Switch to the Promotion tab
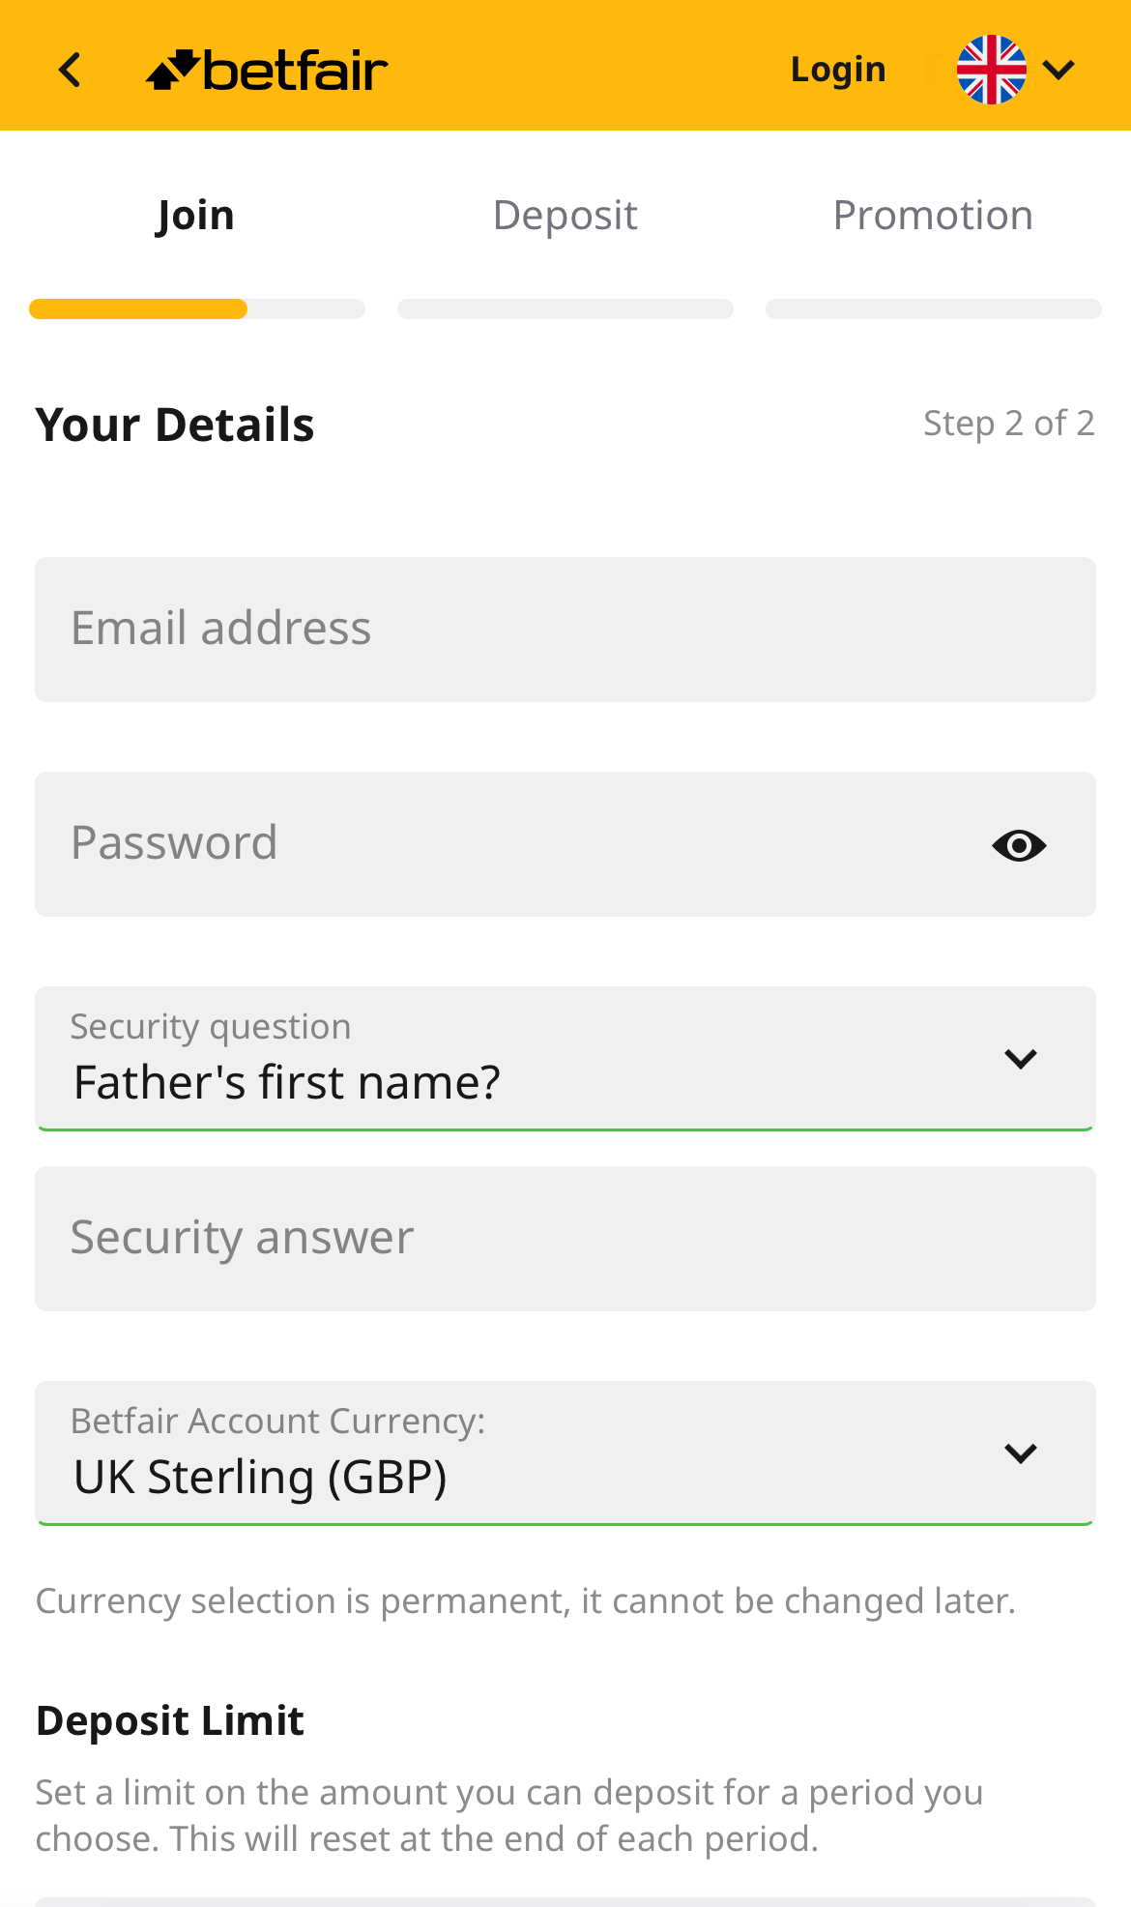The height and width of the screenshot is (1907, 1131). (933, 214)
